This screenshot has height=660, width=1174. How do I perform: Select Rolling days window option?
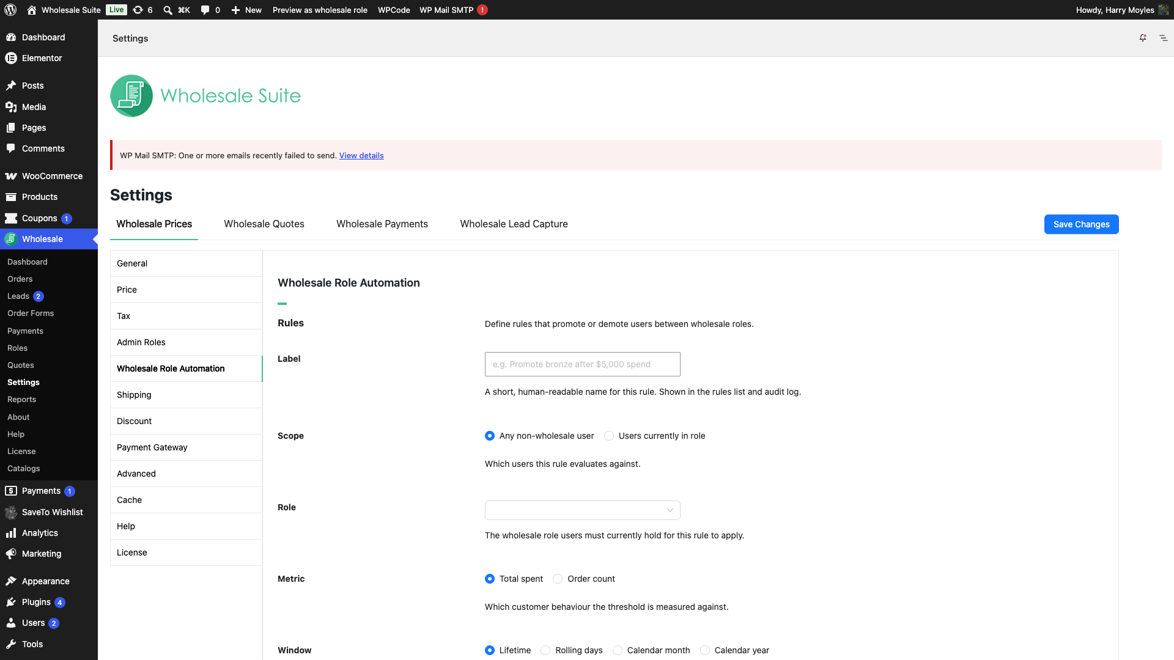coord(545,650)
